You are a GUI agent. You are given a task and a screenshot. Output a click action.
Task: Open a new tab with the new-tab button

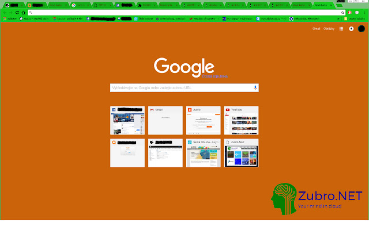click(339, 5)
